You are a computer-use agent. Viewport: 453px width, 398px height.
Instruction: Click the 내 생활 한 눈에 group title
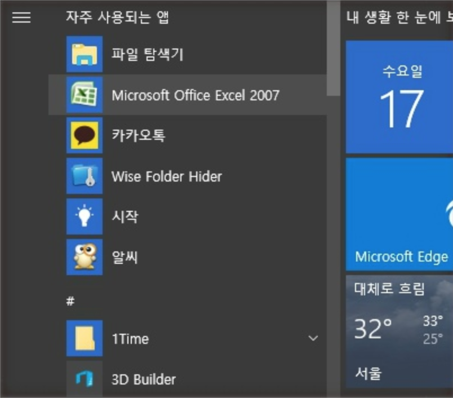pos(400,17)
